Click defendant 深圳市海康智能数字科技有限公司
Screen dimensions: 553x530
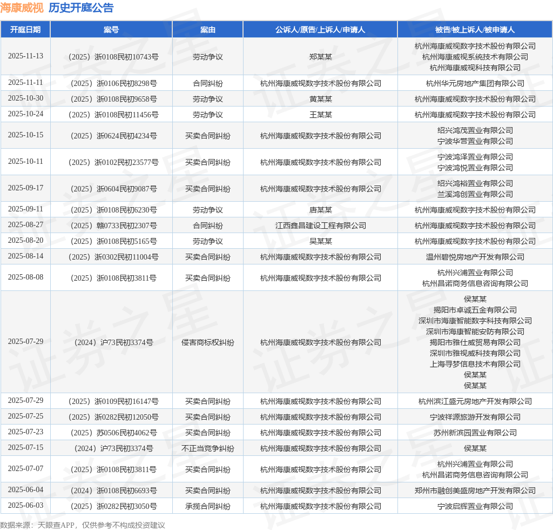click(475, 321)
